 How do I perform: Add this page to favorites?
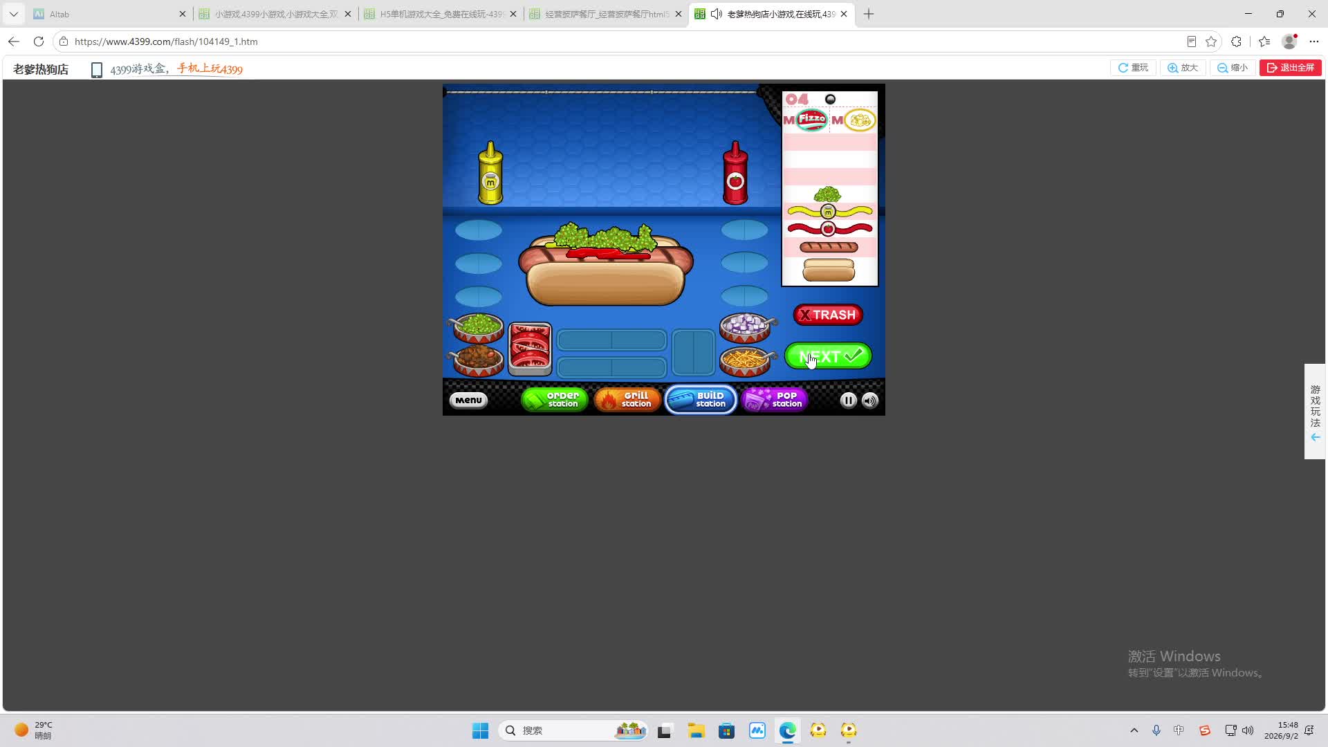tap(1211, 41)
